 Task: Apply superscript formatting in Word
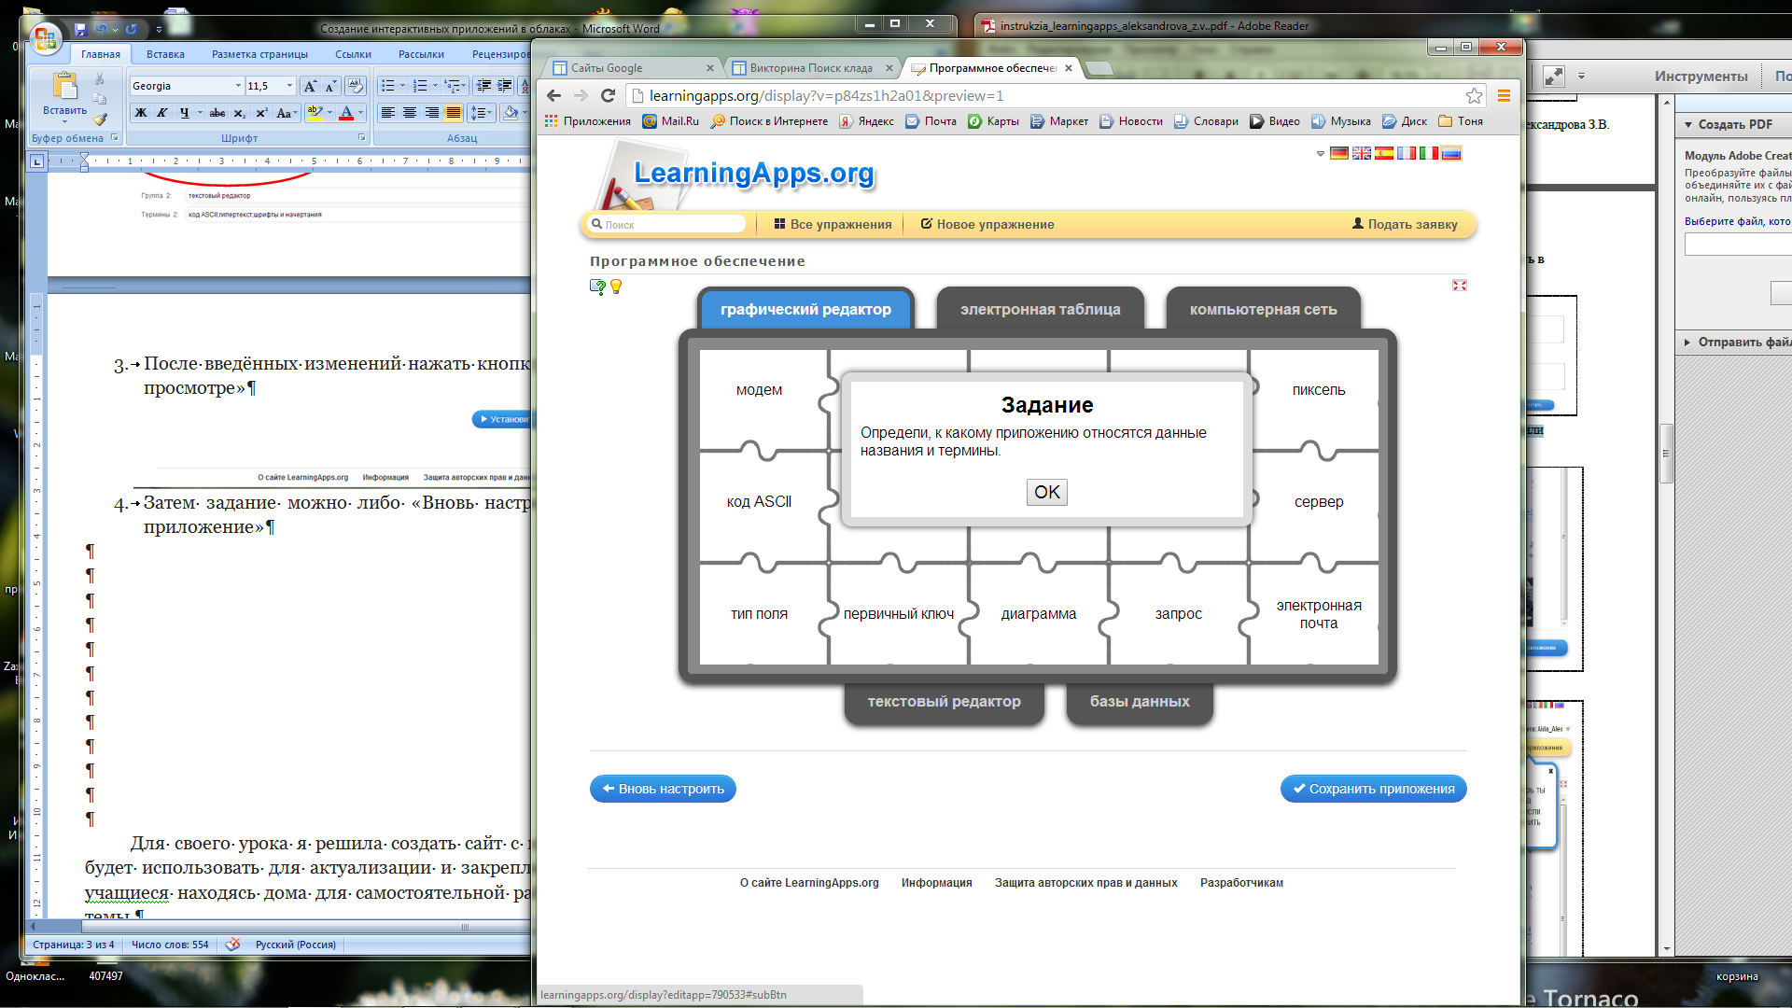pos(261,113)
